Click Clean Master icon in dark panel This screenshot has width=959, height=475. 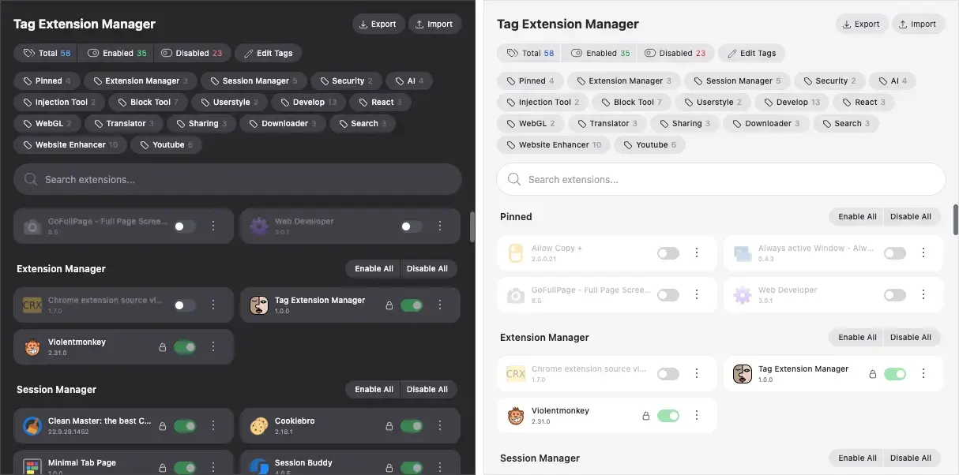click(32, 426)
